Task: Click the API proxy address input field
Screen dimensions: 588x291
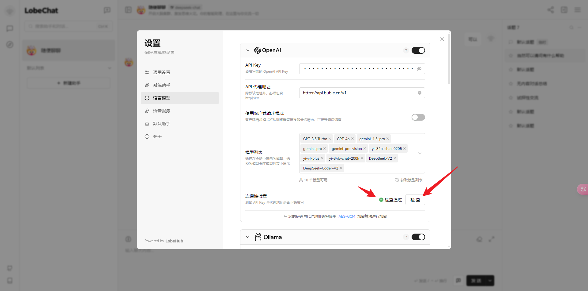Action: [x=358, y=93]
